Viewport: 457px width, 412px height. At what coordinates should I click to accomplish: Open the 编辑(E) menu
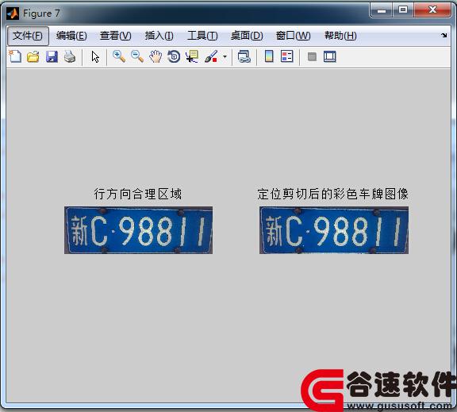(71, 36)
